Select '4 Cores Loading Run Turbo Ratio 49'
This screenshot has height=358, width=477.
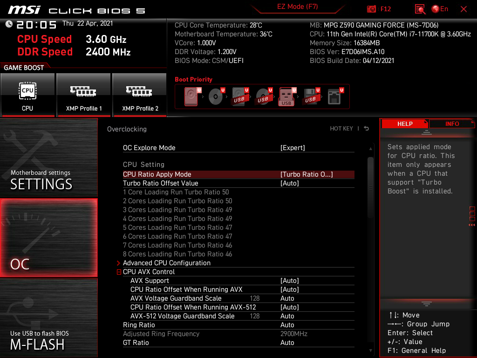177,219
